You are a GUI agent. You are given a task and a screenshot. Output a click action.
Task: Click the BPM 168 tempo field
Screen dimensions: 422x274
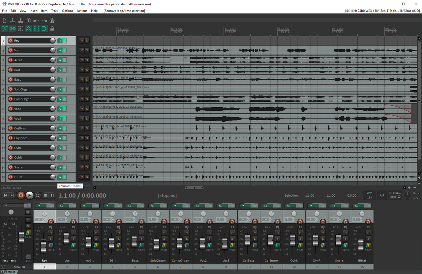coord(369,195)
